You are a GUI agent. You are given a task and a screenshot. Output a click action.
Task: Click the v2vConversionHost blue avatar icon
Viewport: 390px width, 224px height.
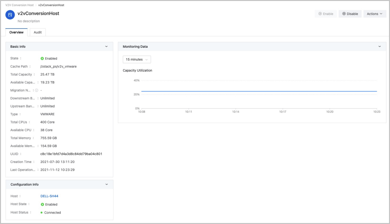pyautogui.click(x=10, y=15)
